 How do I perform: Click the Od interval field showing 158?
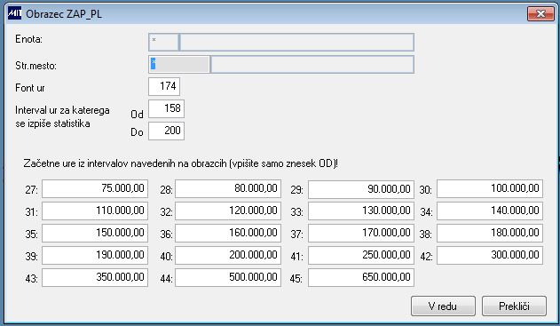pyautogui.click(x=166, y=108)
